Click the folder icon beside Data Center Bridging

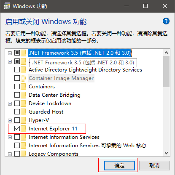[23, 95]
